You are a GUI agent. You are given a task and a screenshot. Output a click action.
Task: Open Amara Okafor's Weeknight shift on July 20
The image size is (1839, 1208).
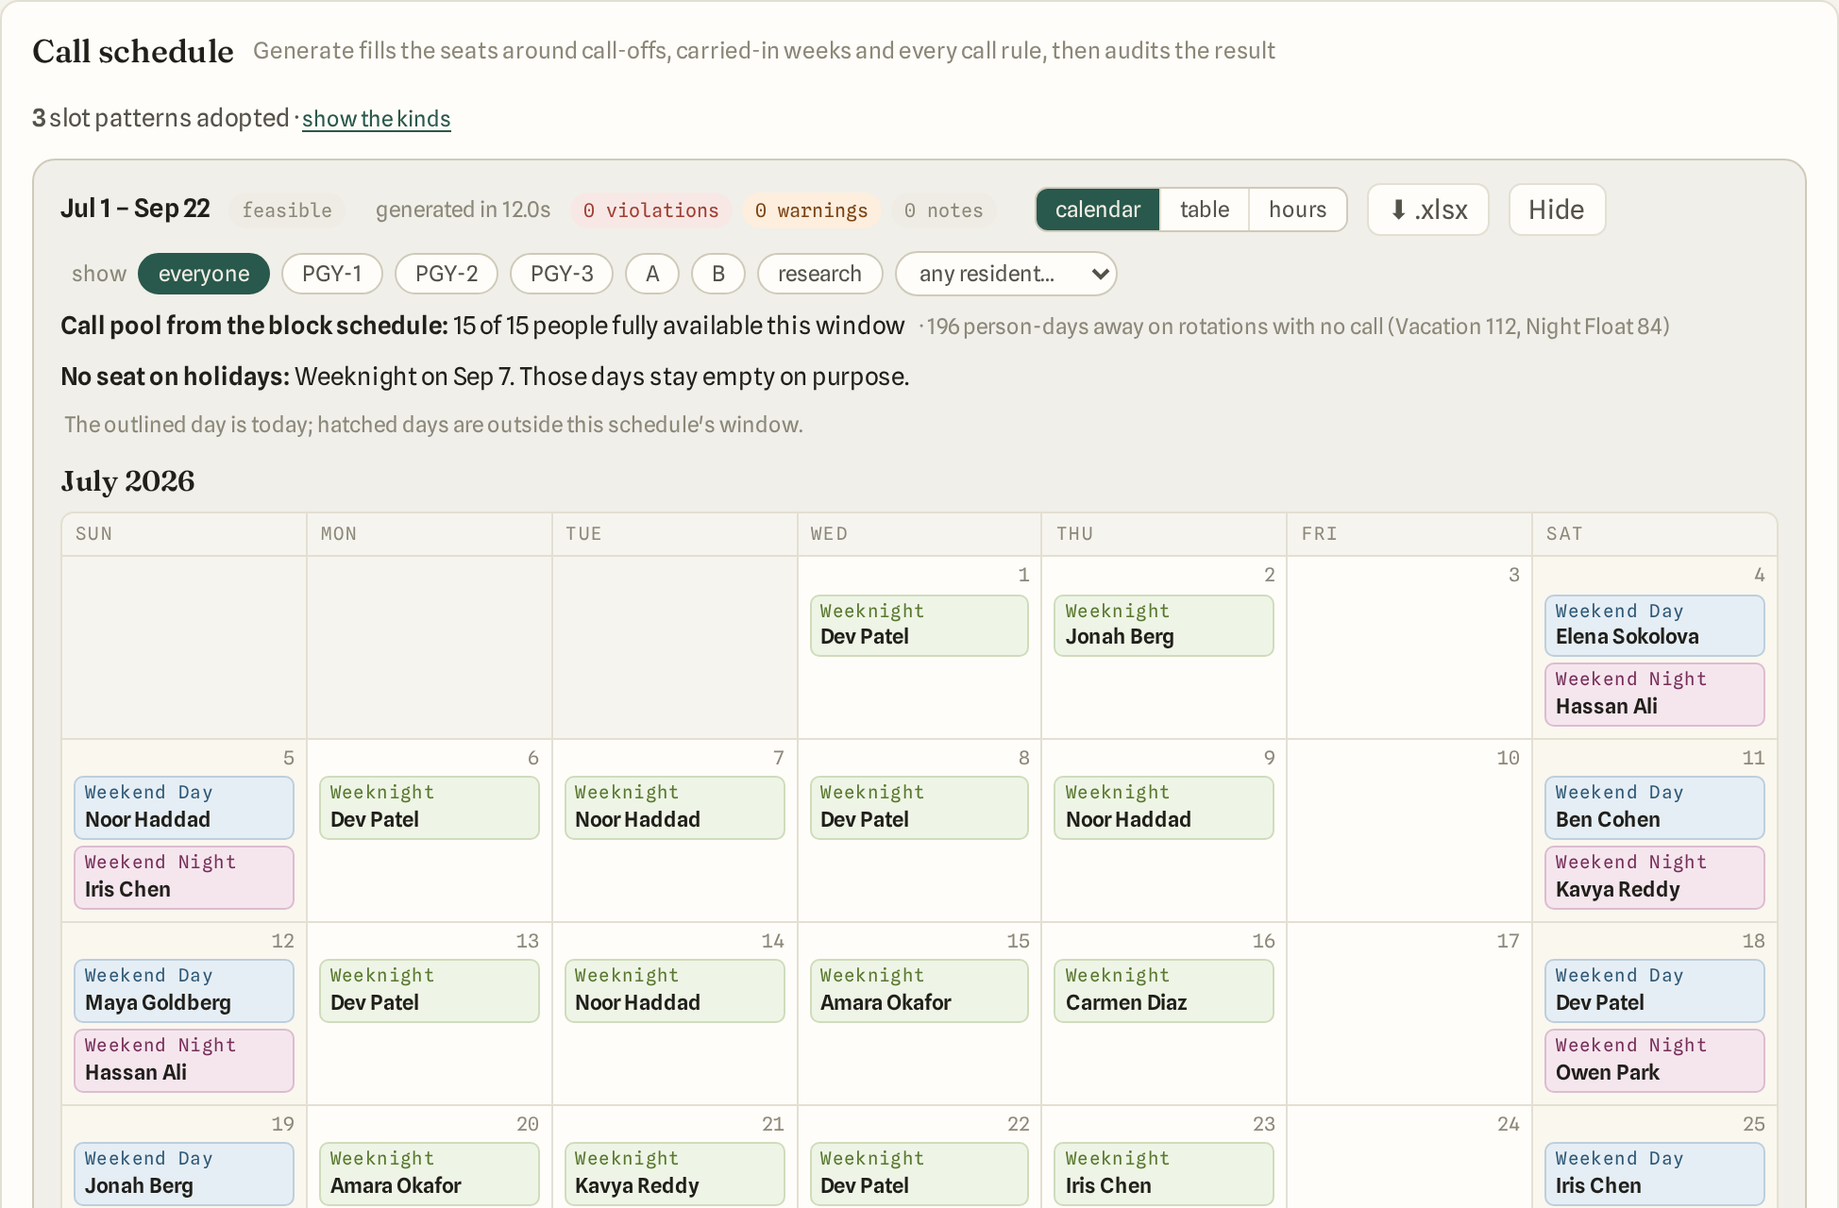coord(430,1174)
